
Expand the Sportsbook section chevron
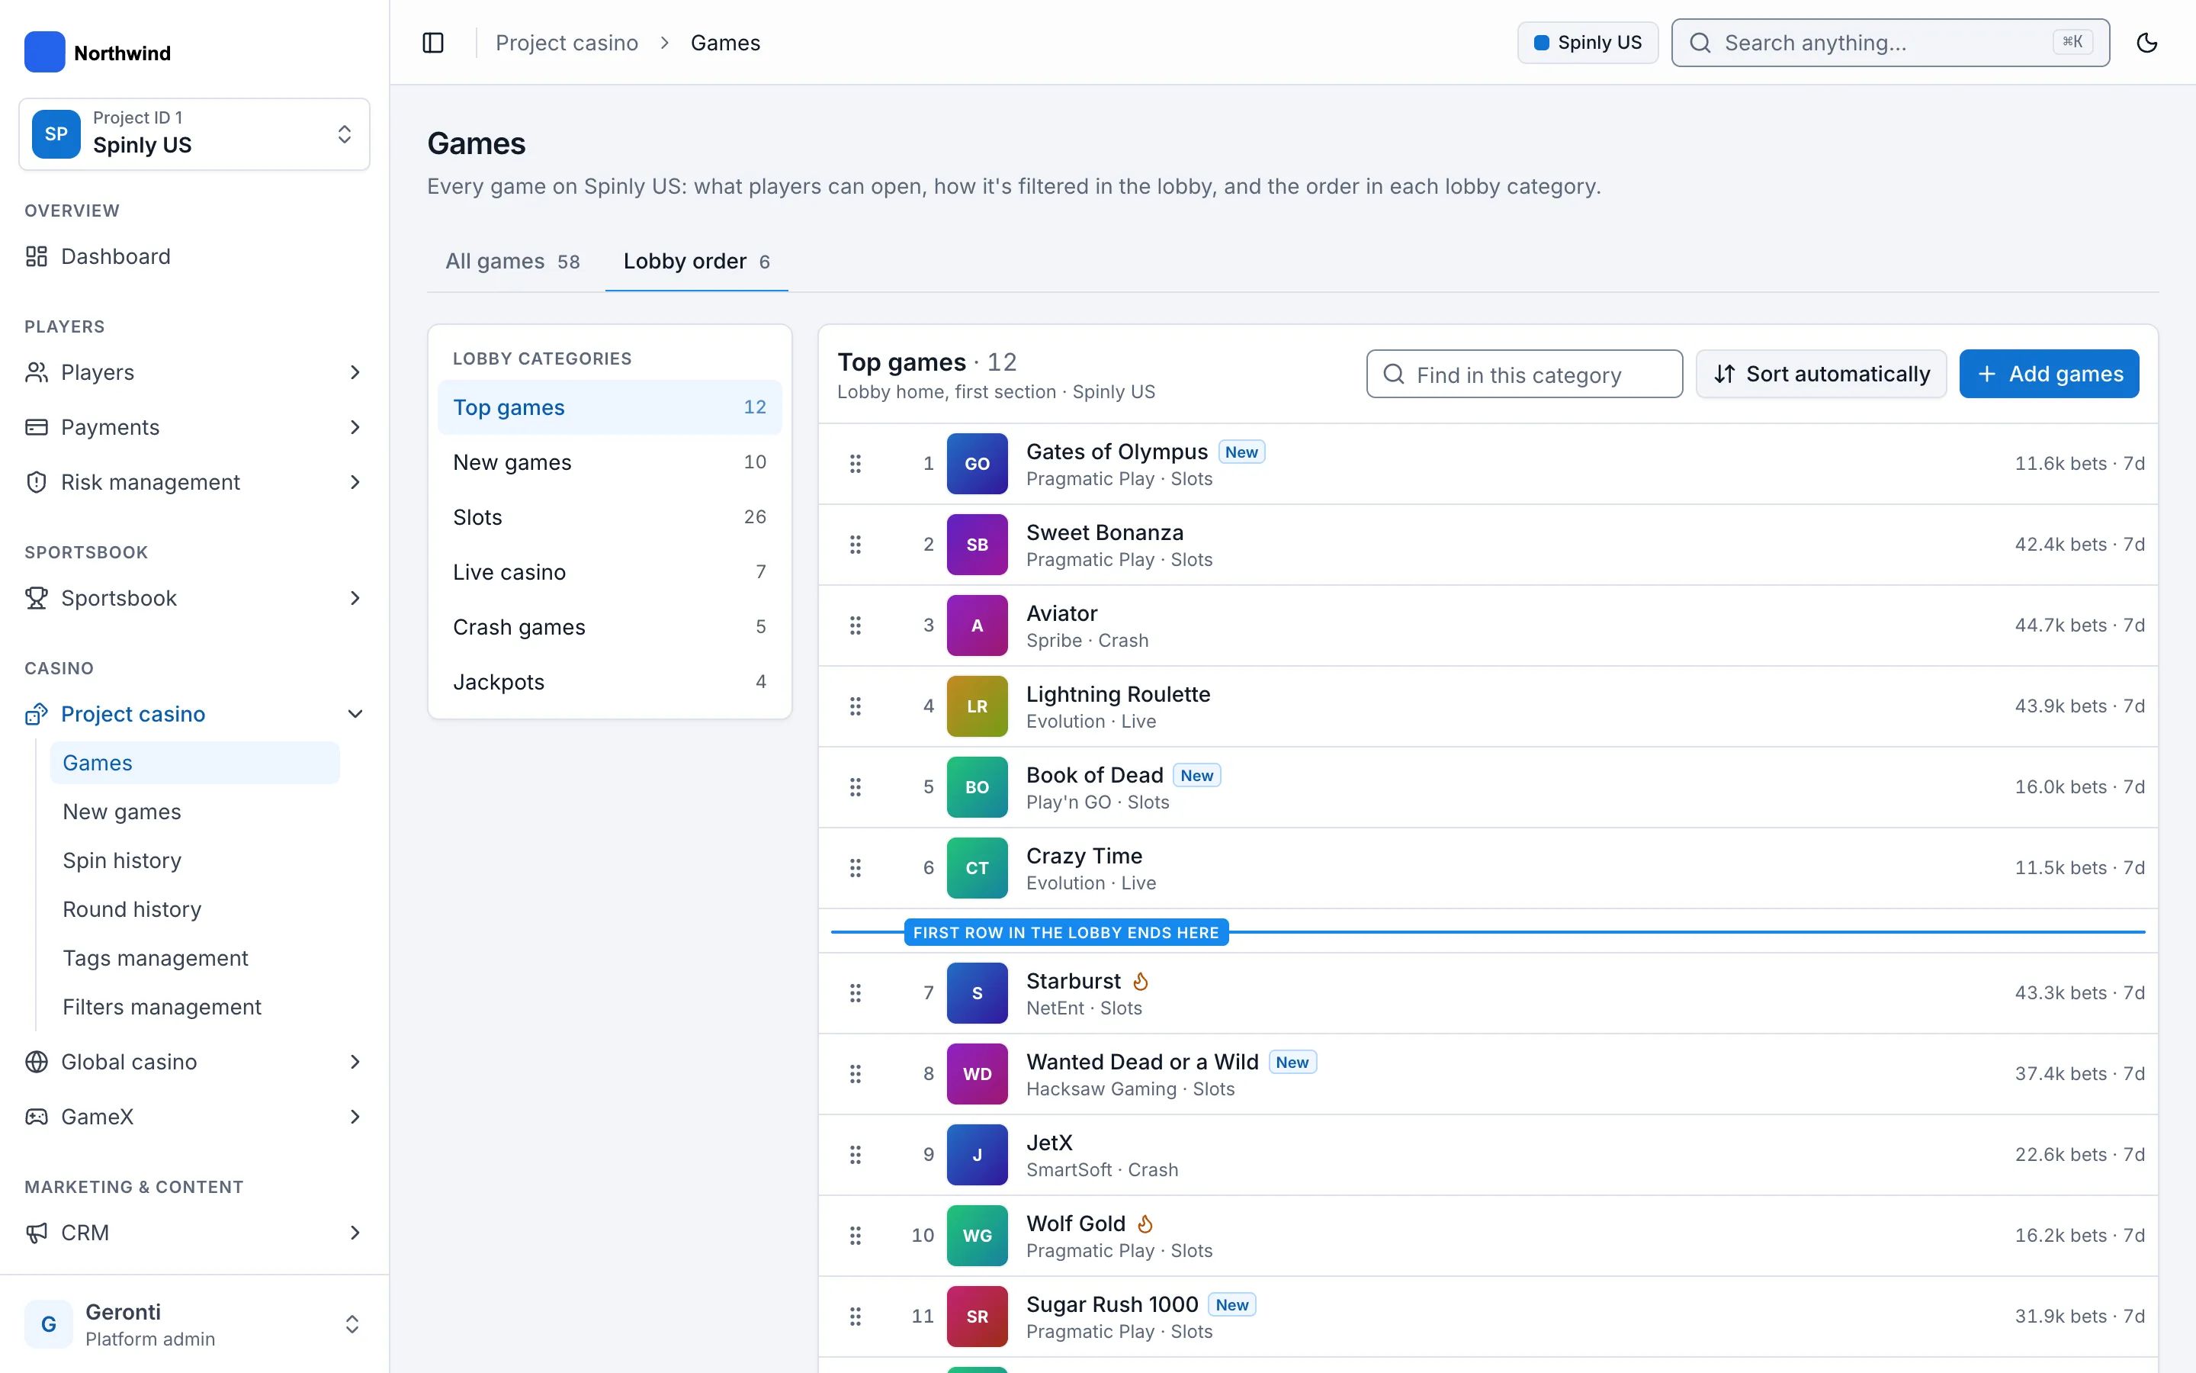point(355,599)
